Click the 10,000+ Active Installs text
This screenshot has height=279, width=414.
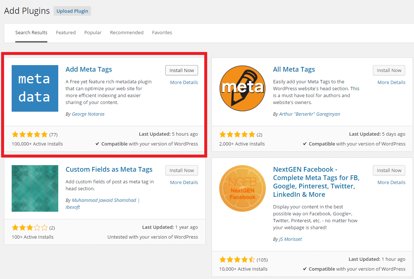pyautogui.click(x=243, y=269)
